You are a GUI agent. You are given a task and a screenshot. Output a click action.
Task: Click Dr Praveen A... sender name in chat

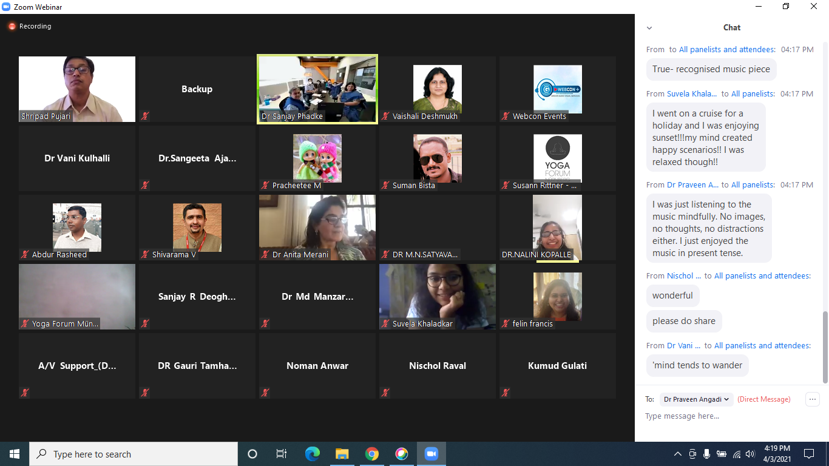(692, 185)
